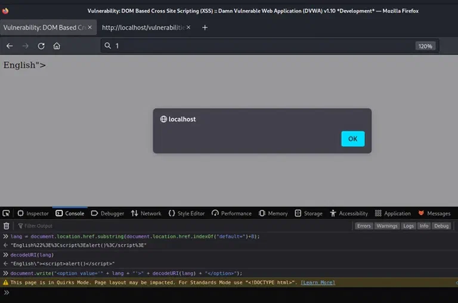The image size is (458, 303).
Task: Click the funnel icon beside Filter Output
Action: (20, 226)
